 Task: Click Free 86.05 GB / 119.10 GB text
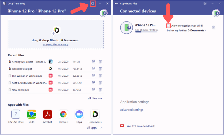(147, 30)
